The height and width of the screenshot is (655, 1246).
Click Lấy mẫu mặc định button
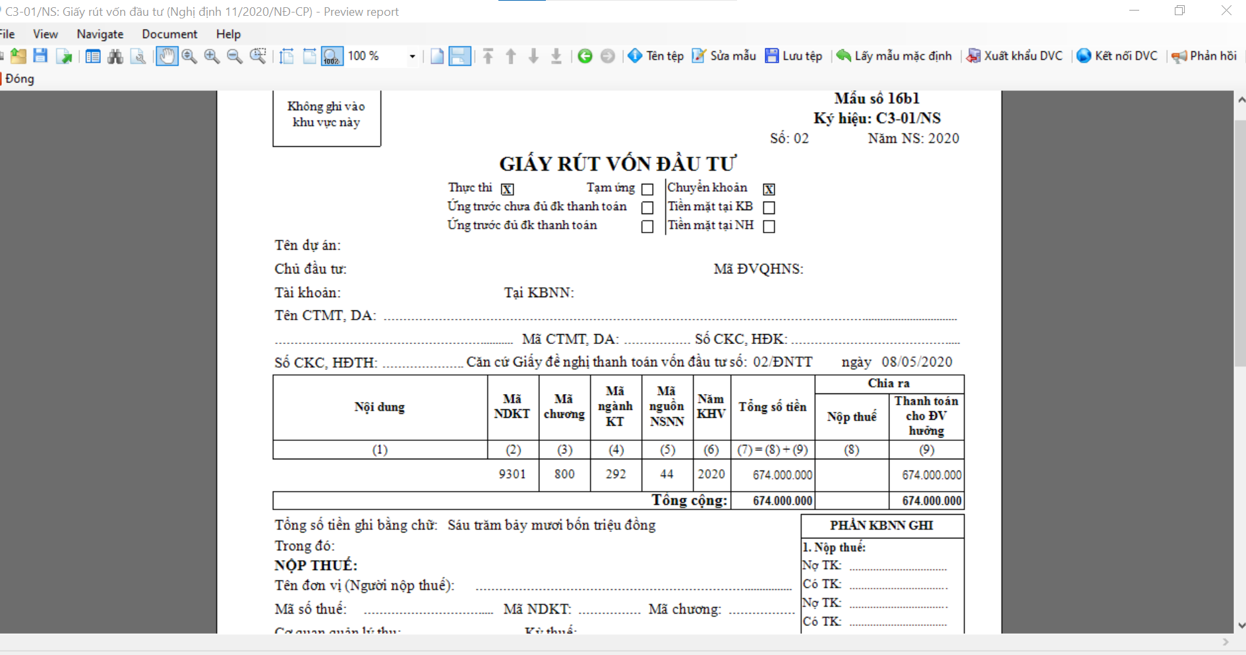tap(895, 56)
